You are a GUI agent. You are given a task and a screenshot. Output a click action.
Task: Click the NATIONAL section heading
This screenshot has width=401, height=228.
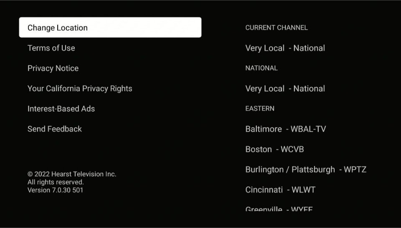[x=261, y=68]
